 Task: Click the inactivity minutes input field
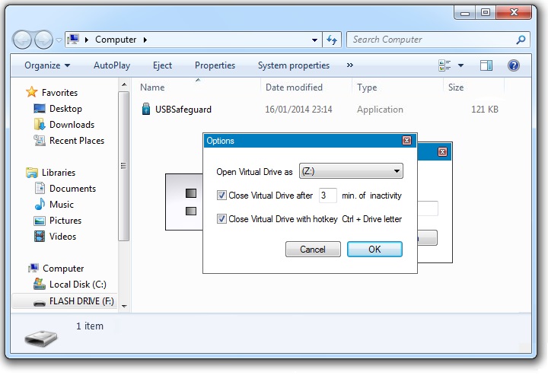point(327,196)
